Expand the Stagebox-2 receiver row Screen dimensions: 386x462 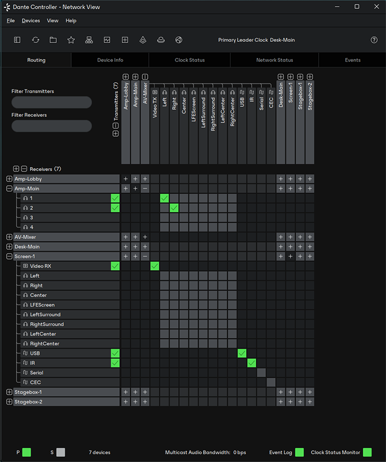pyautogui.click(x=9, y=402)
